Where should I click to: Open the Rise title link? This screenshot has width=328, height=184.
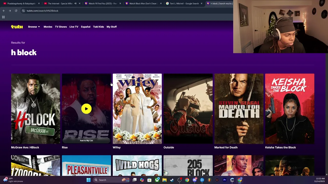(65, 147)
